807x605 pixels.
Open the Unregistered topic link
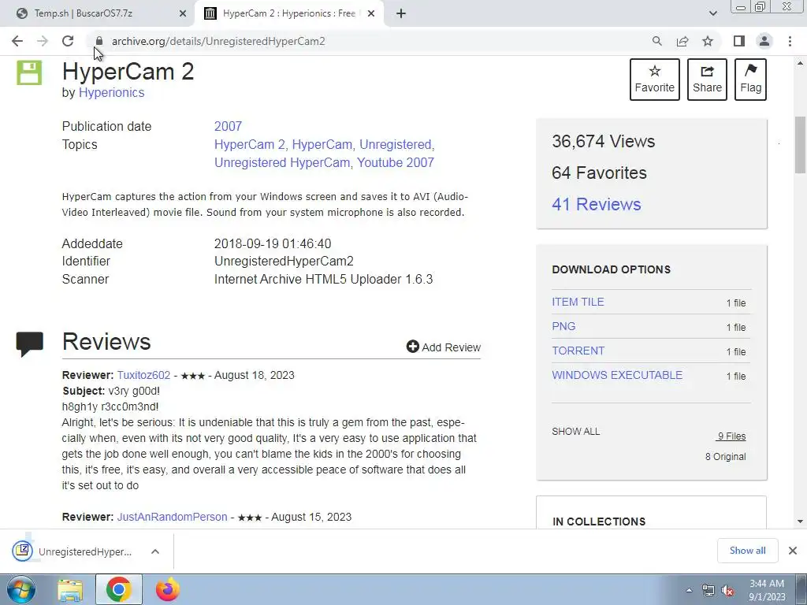pyautogui.click(x=396, y=145)
